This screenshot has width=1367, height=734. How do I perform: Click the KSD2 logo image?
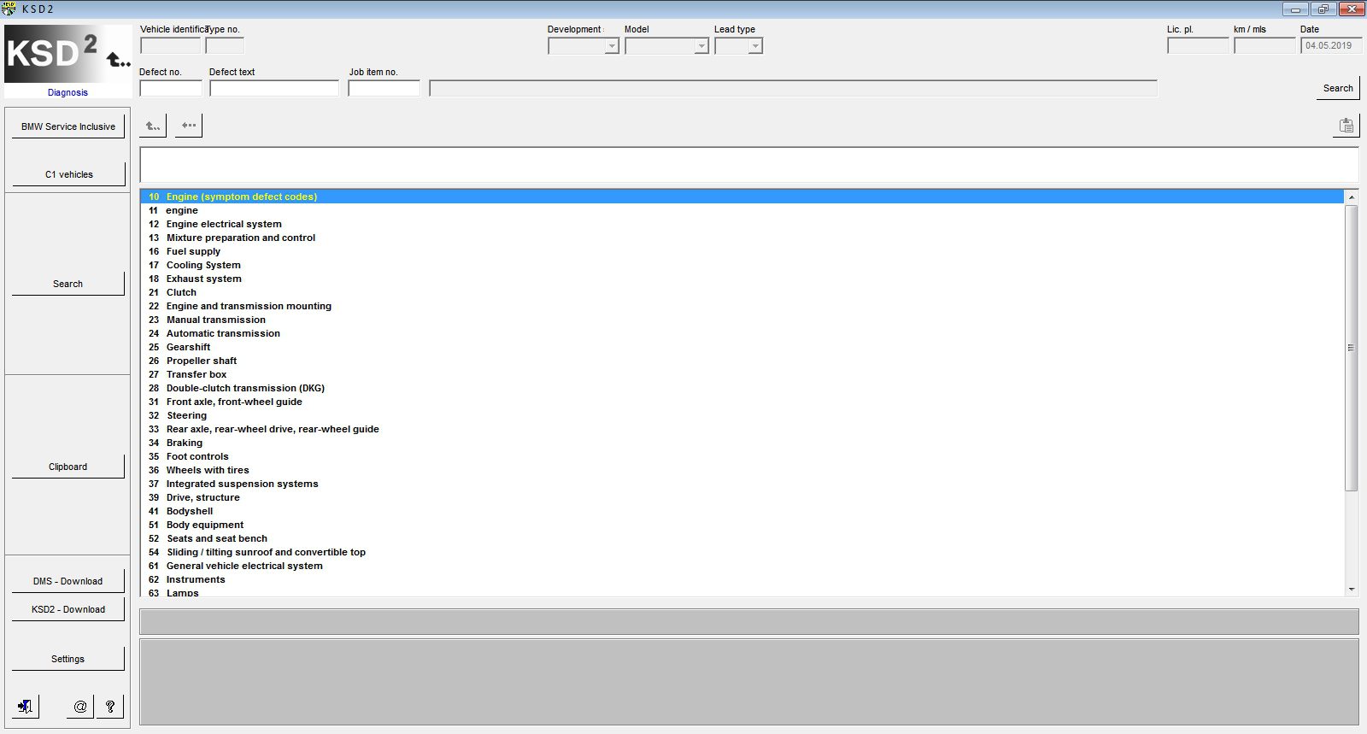tap(68, 54)
